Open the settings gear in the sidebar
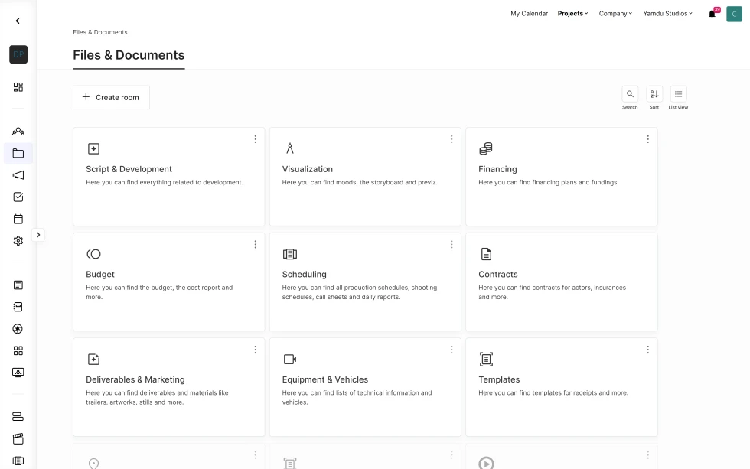The width and height of the screenshot is (750, 469). pyautogui.click(x=18, y=240)
